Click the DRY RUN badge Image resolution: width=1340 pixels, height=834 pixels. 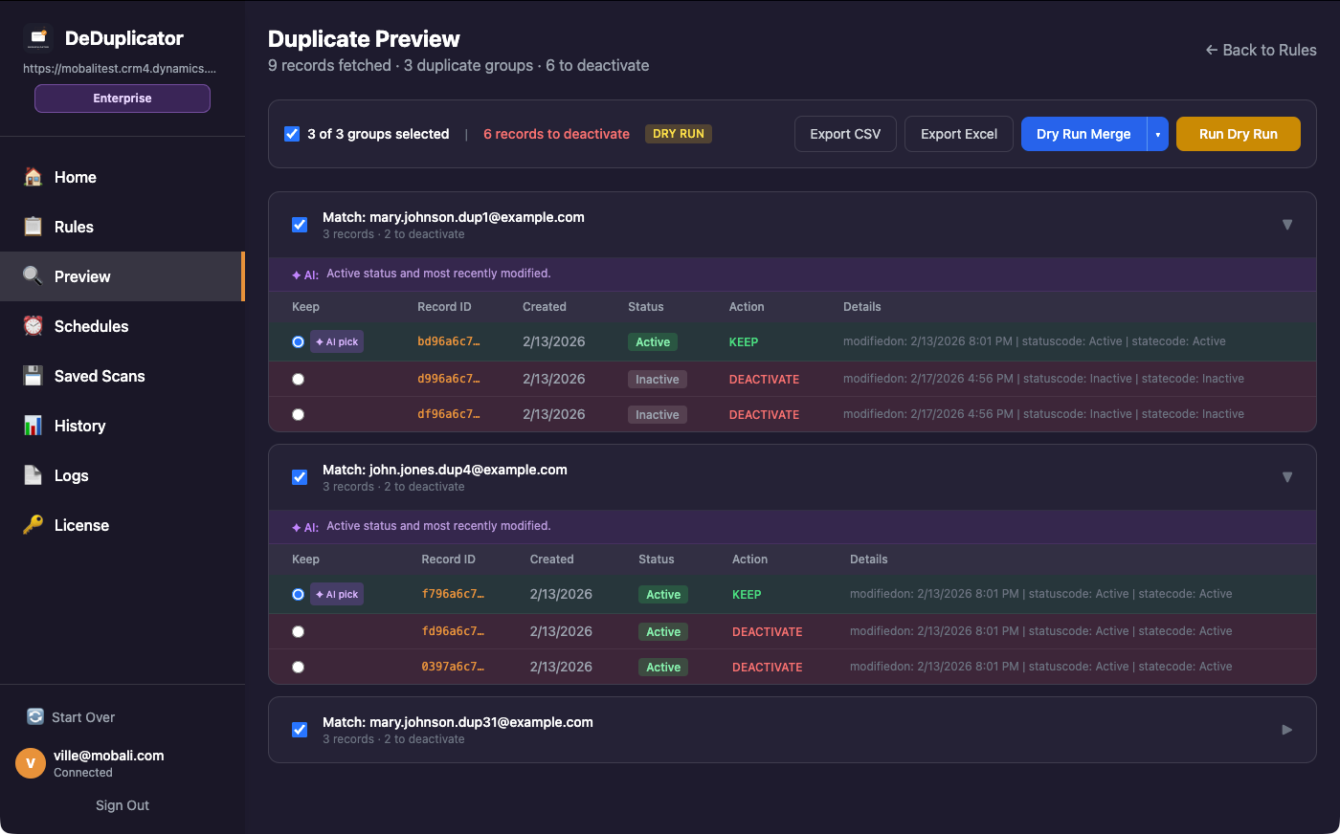coord(679,134)
